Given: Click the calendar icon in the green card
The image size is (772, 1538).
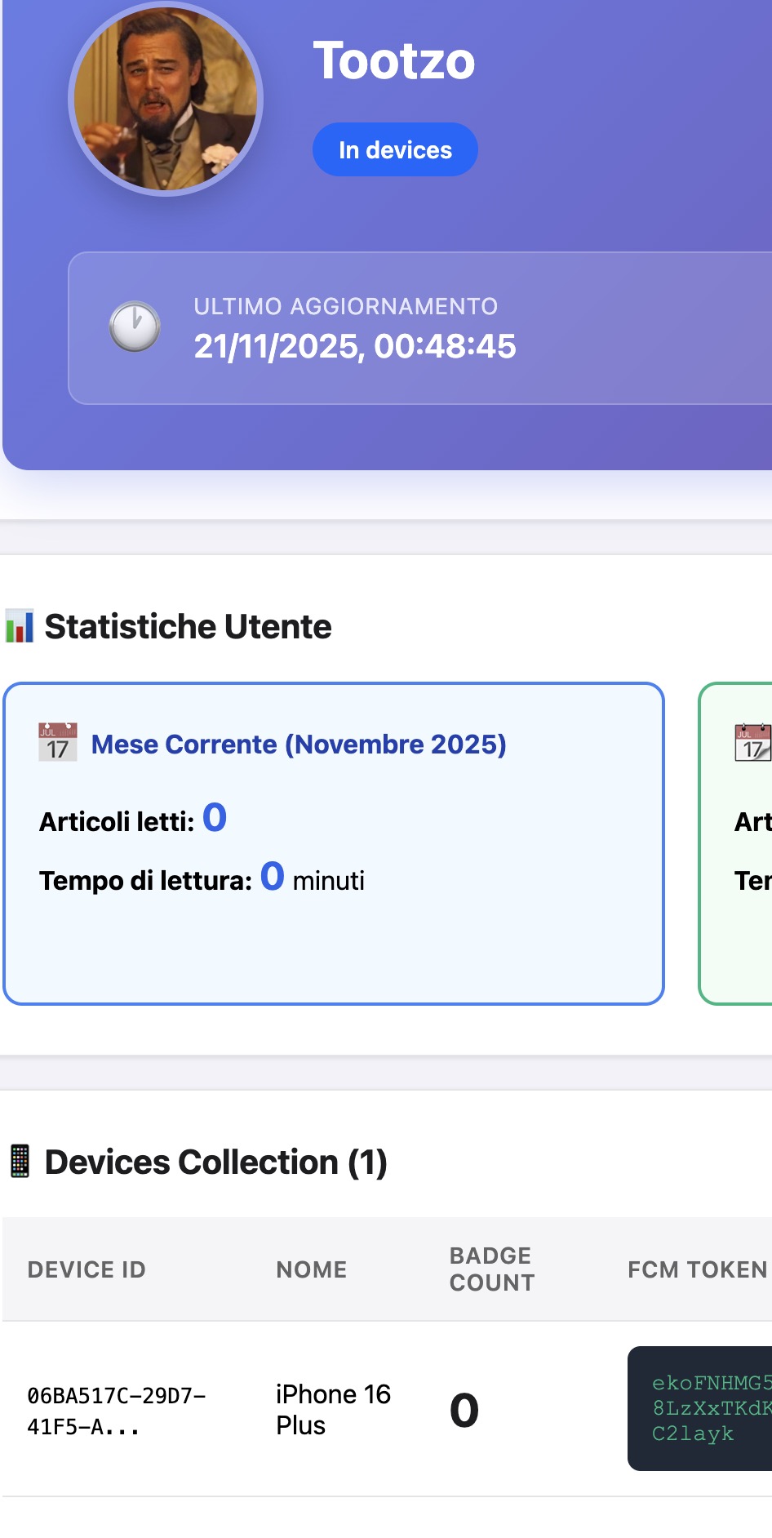Looking at the screenshot, I should tap(752, 742).
